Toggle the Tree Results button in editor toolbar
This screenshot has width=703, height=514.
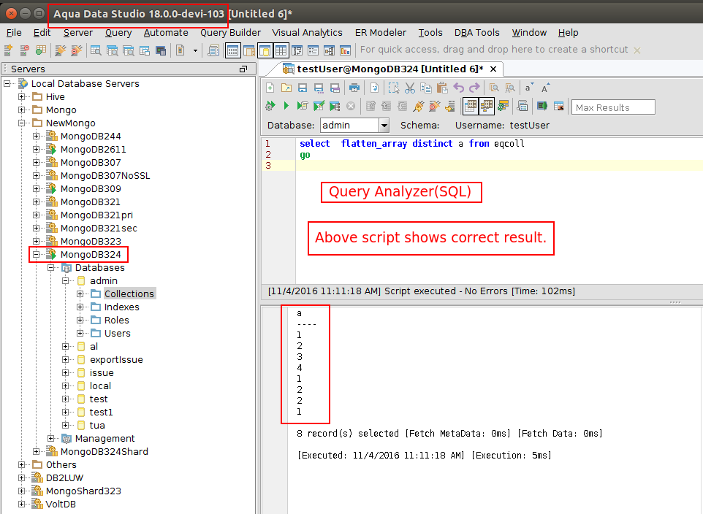(487, 106)
